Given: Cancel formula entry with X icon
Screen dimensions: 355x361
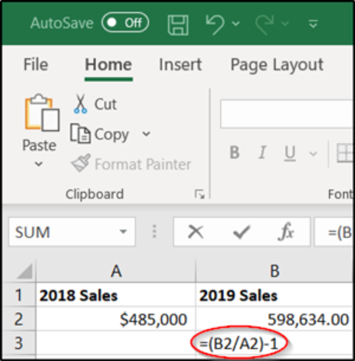Looking at the screenshot, I should click(196, 232).
